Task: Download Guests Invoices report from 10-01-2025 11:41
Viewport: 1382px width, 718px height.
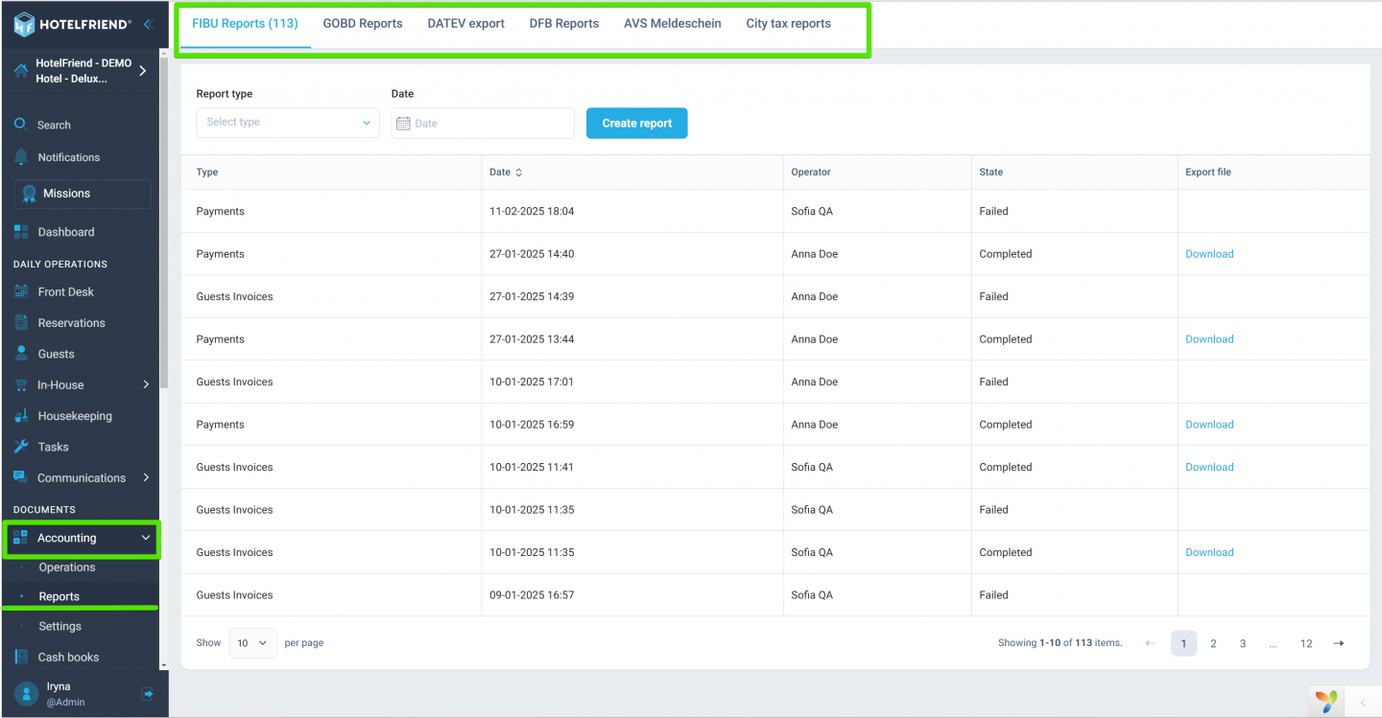Action: click(x=1209, y=467)
